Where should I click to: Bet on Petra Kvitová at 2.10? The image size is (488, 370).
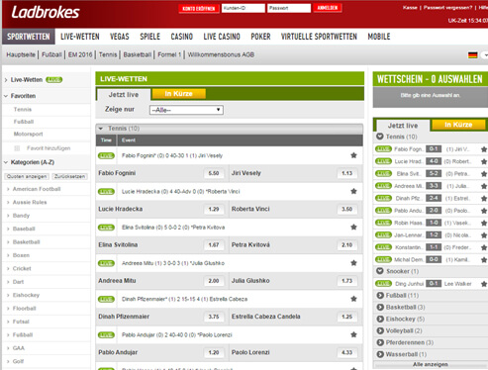click(x=347, y=245)
